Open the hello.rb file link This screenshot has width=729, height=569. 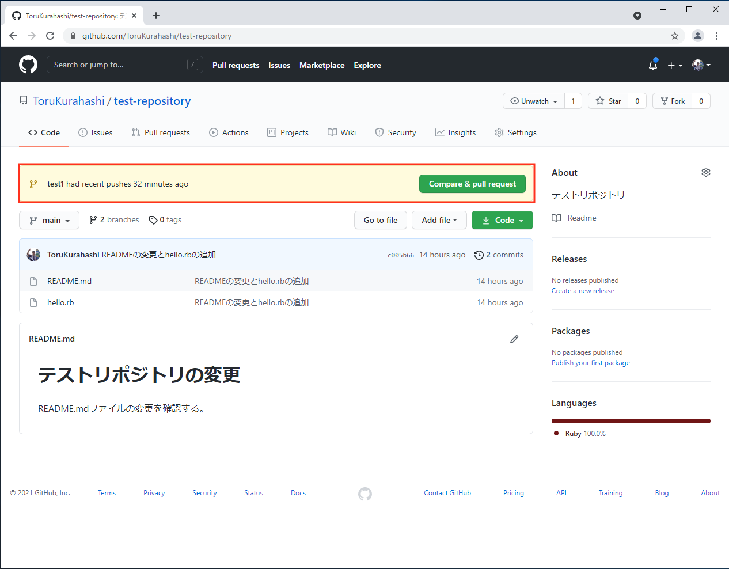click(60, 302)
